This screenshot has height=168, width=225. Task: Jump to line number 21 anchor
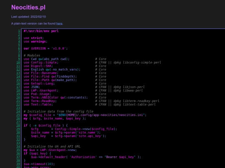click(18, 101)
